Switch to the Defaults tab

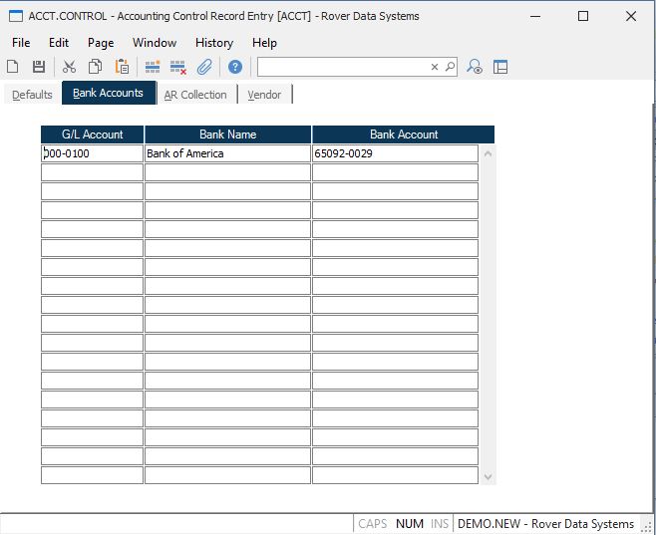[32, 95]
